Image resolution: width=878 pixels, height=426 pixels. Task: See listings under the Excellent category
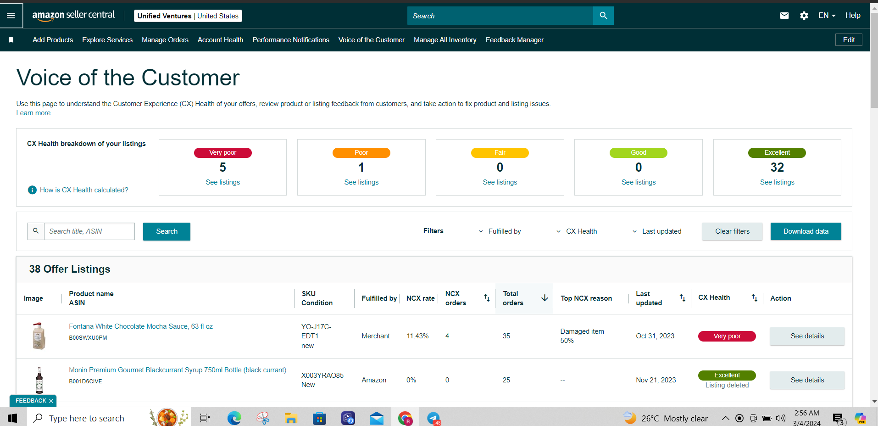click(777, 182)
